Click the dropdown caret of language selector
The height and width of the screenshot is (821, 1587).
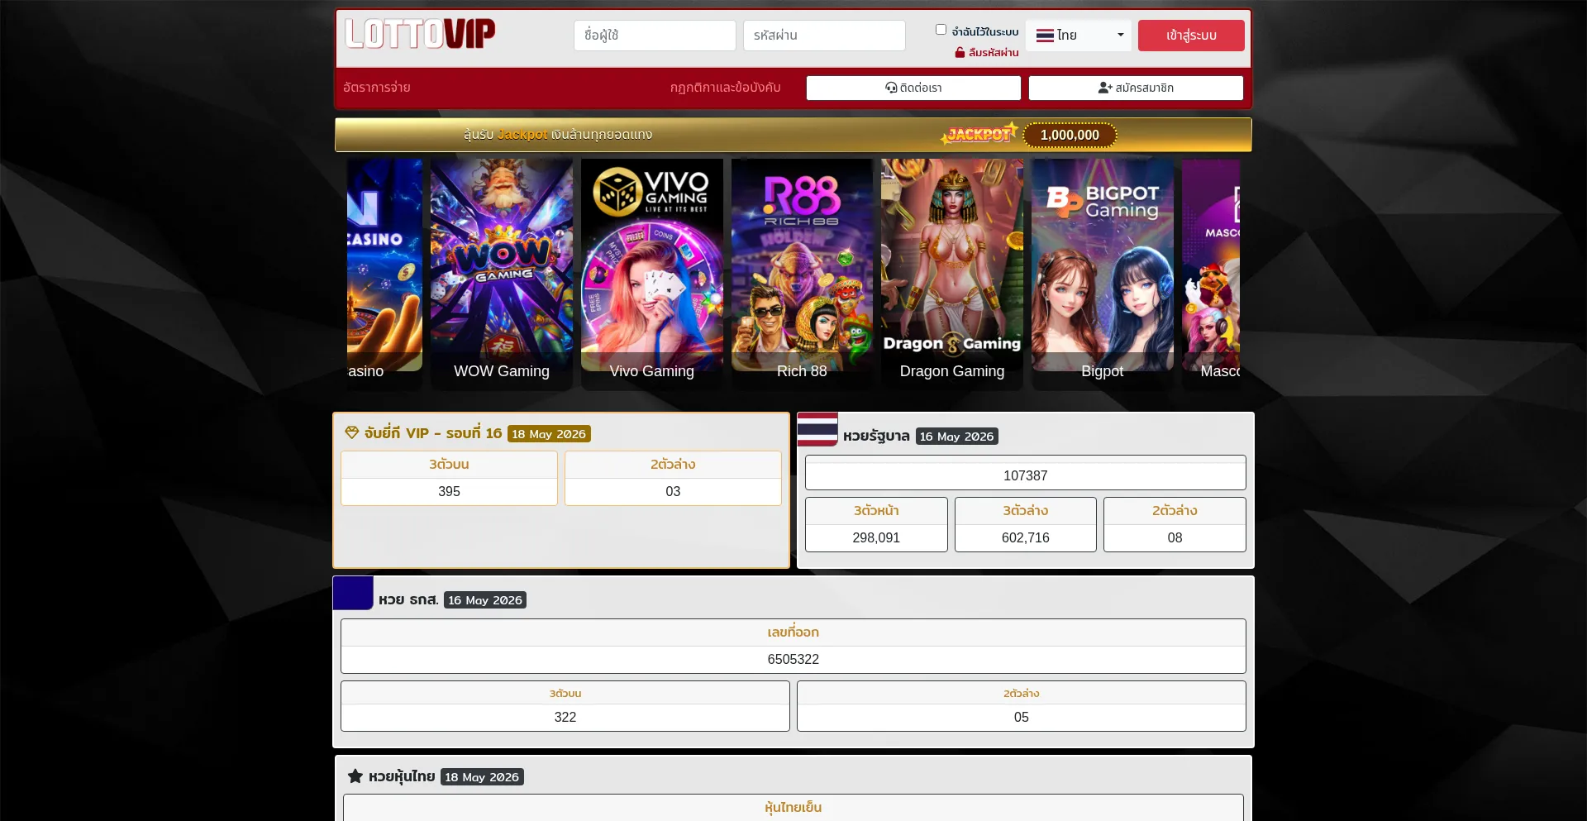tap(1121, 36)
